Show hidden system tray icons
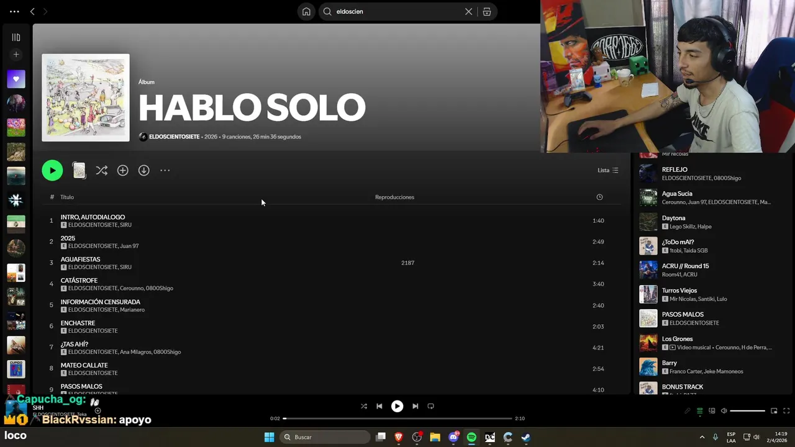The width and height of the screenshot is (795, 447). (702, 437)
